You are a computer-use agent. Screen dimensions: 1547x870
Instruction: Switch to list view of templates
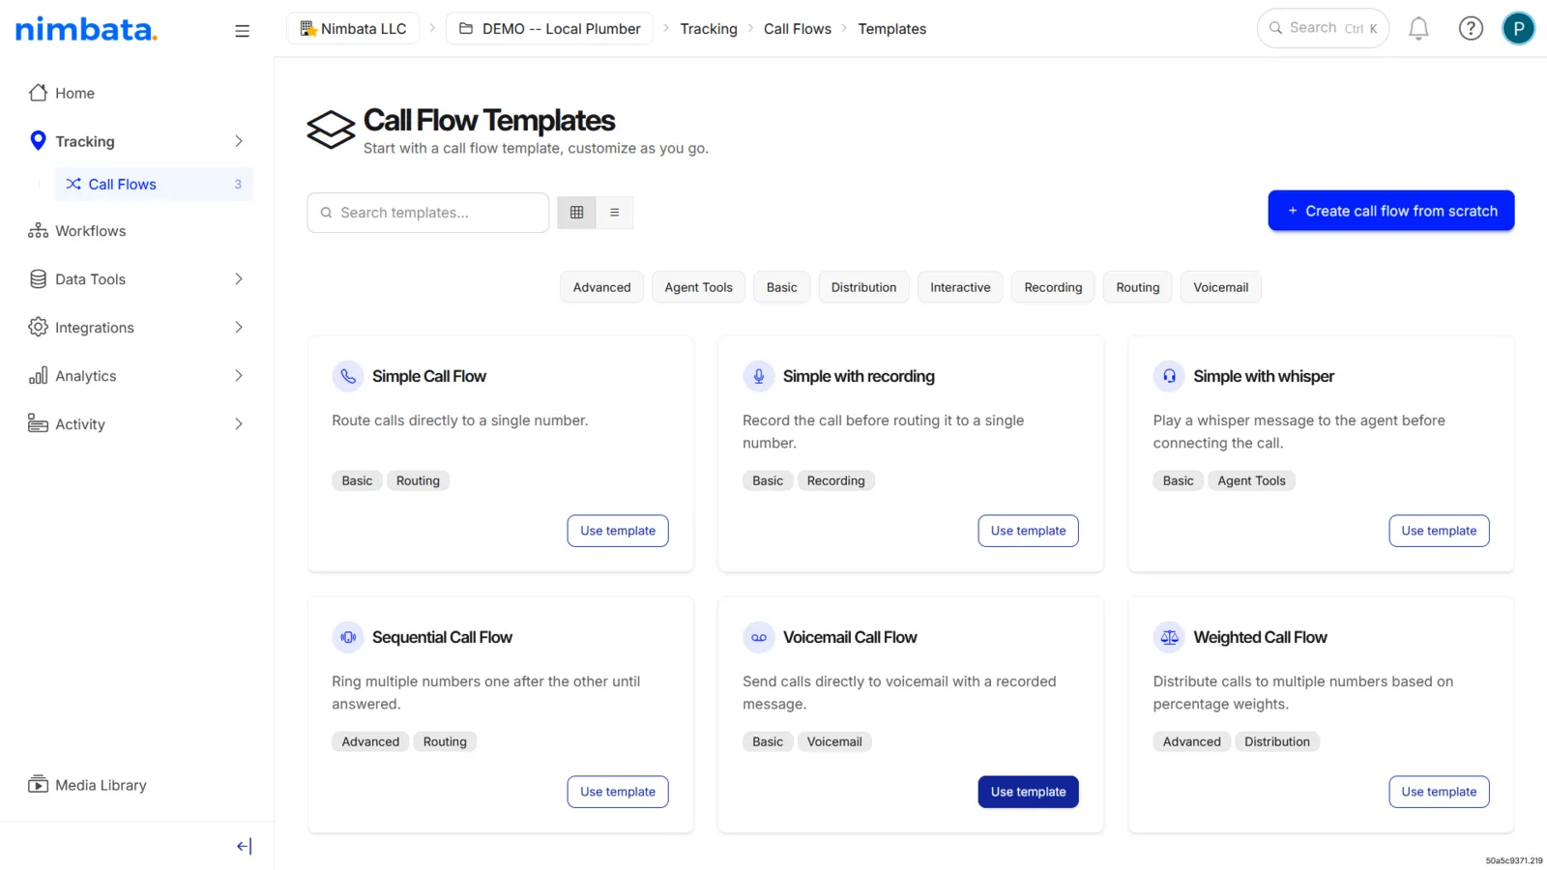[x=615, y=213]
